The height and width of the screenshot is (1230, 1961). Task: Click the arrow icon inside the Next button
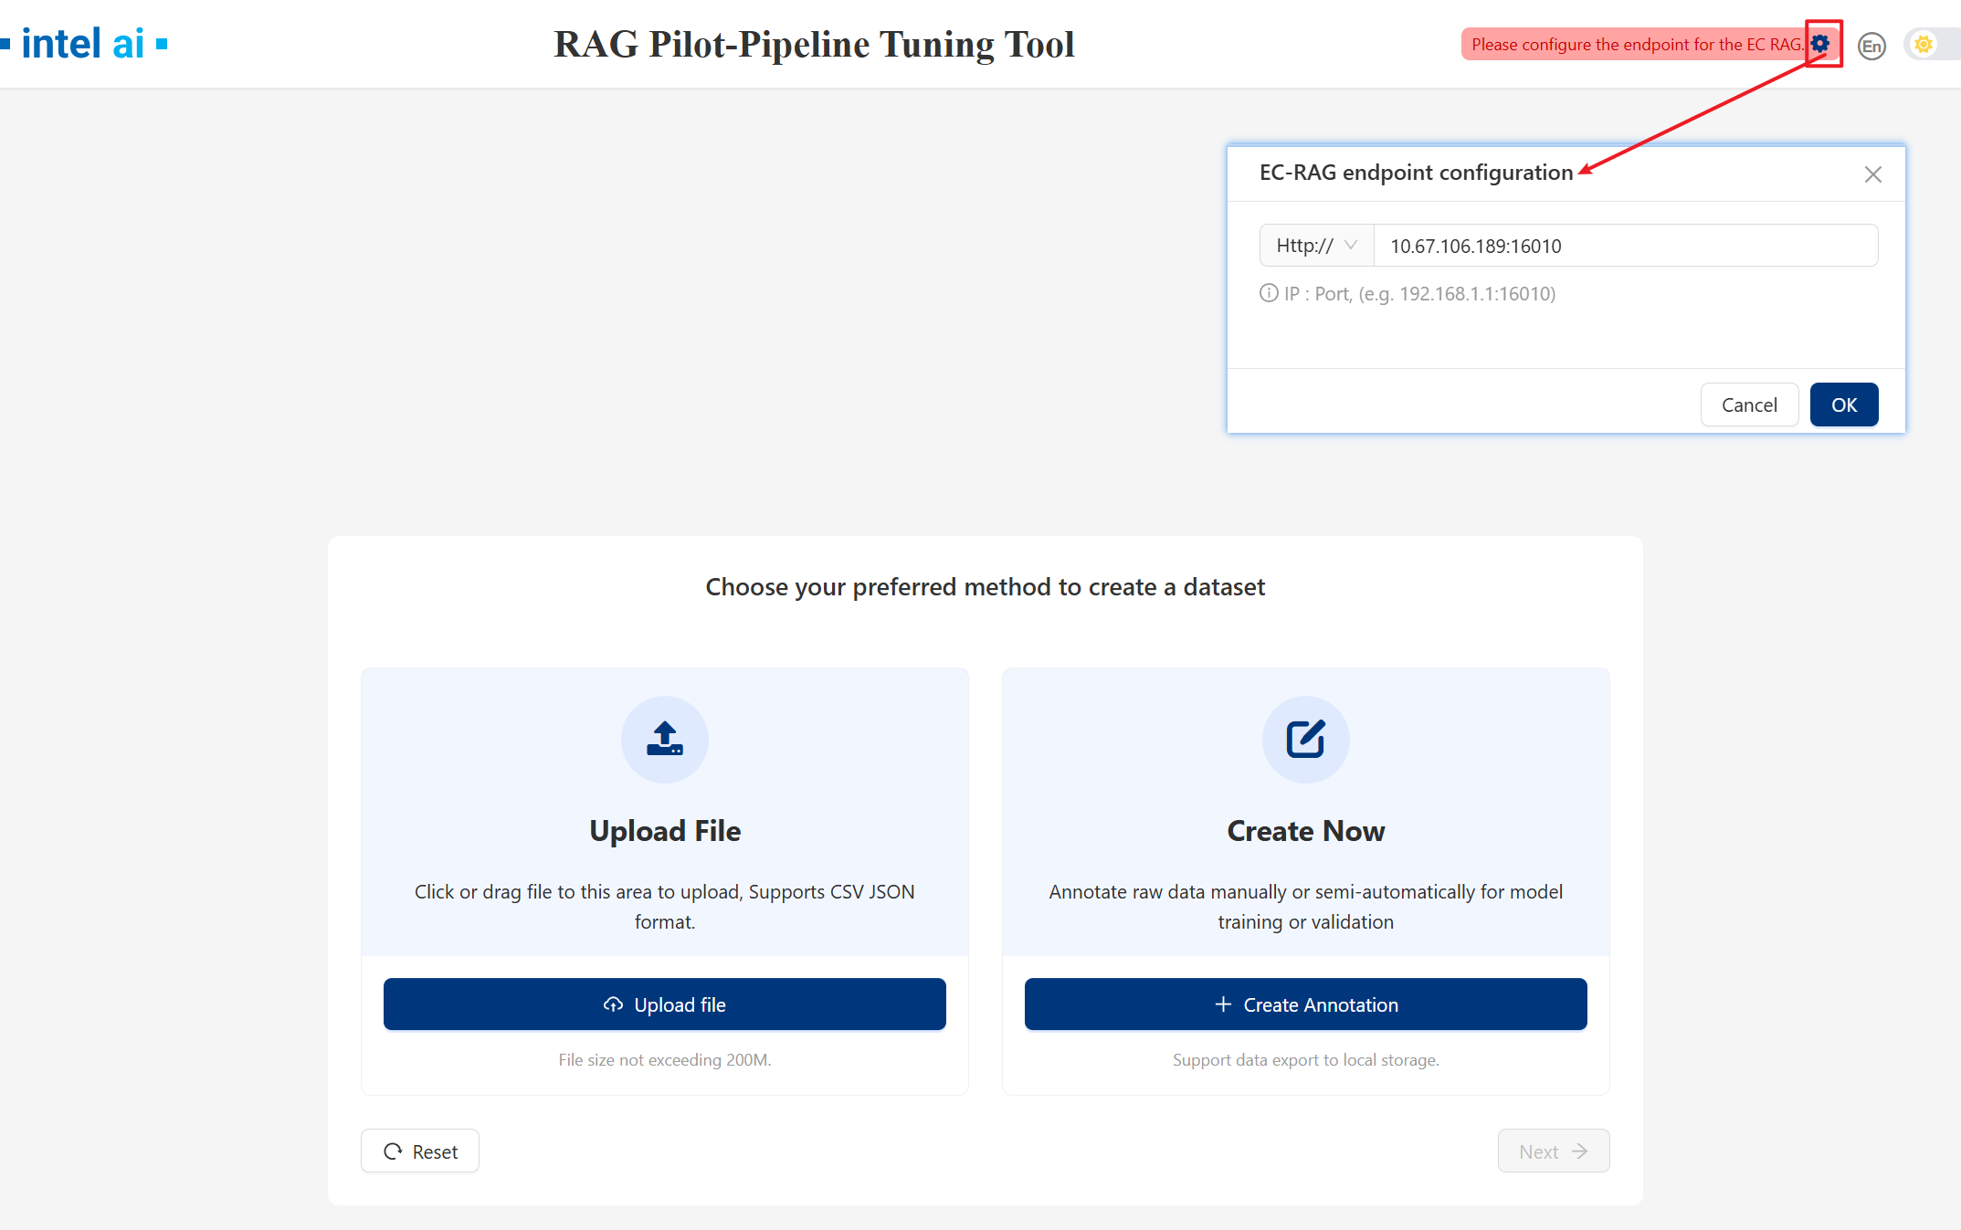point(1581,1151)
